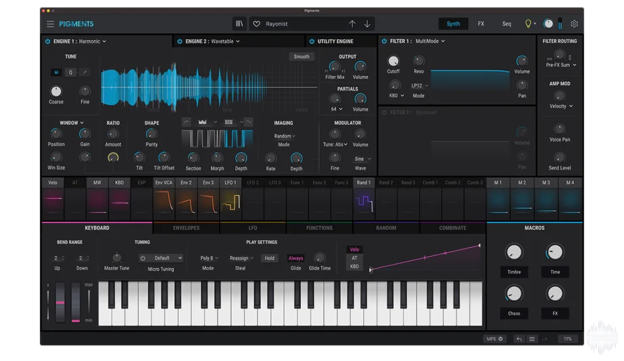Open Pre-FX Sum routing dropdown

click(x=561, y=65)
